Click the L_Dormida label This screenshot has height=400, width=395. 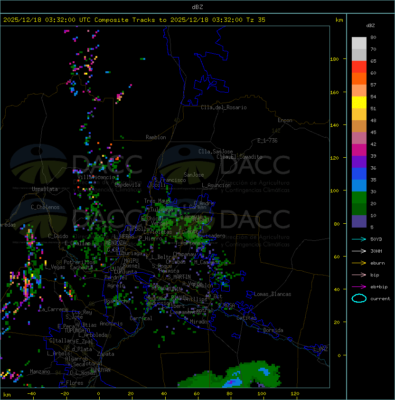point(270,330)
